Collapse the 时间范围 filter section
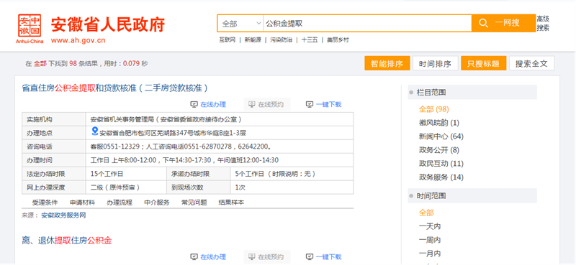 click(472, 196)
